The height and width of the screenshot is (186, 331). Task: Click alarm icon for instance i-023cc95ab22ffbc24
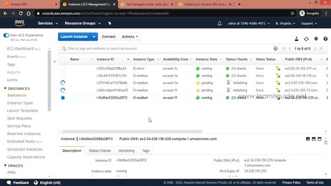click(278, 69)
